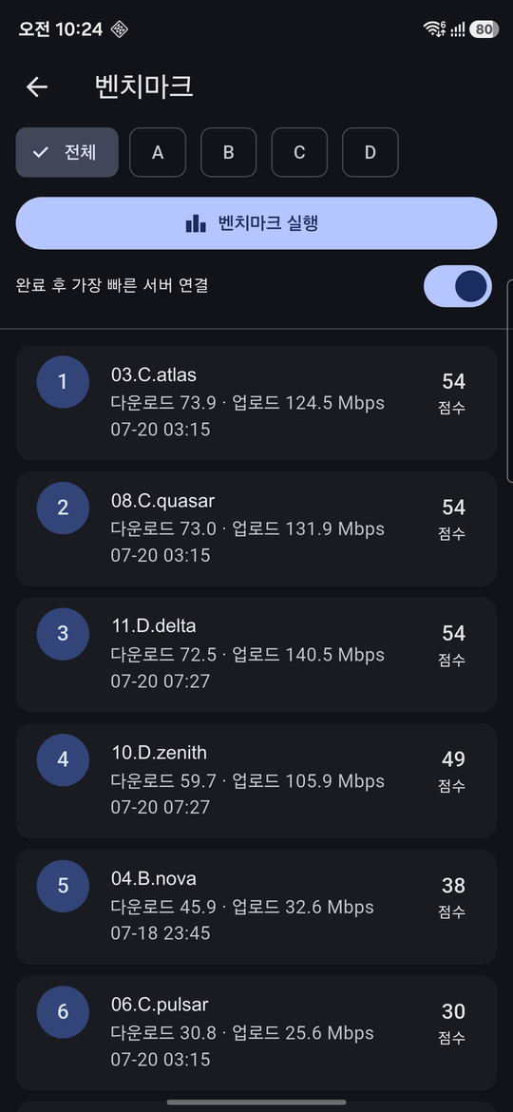Tap the back arrow icon

37,86
